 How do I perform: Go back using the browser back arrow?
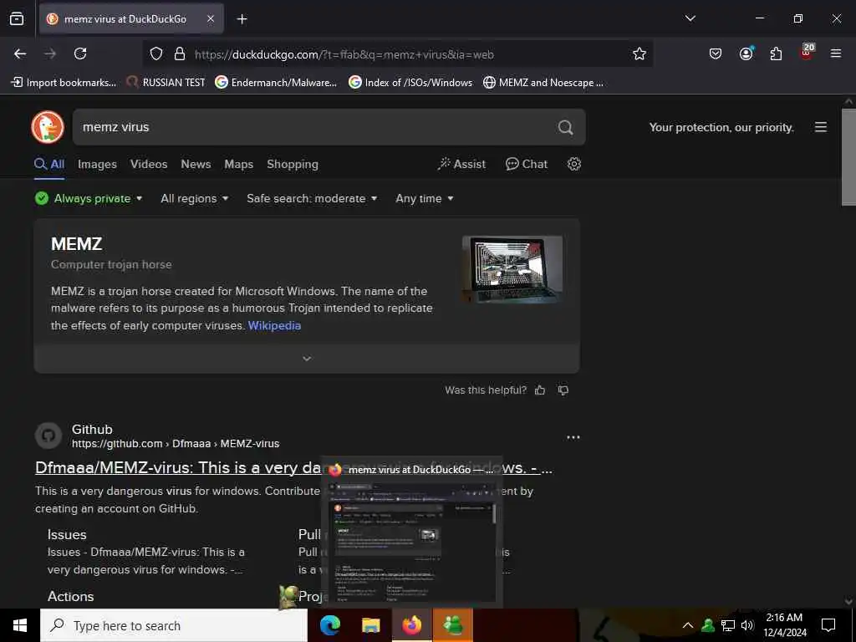pyautogui.click(x=20, y=53)
